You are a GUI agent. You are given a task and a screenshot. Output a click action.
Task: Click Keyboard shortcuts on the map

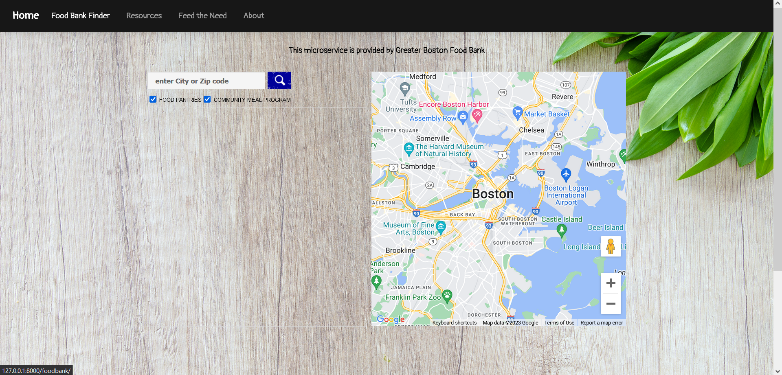click(455, 323)
